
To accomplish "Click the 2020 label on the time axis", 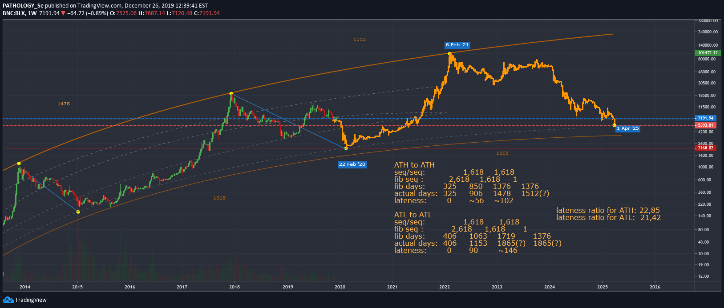I will (x=340, y=287).
